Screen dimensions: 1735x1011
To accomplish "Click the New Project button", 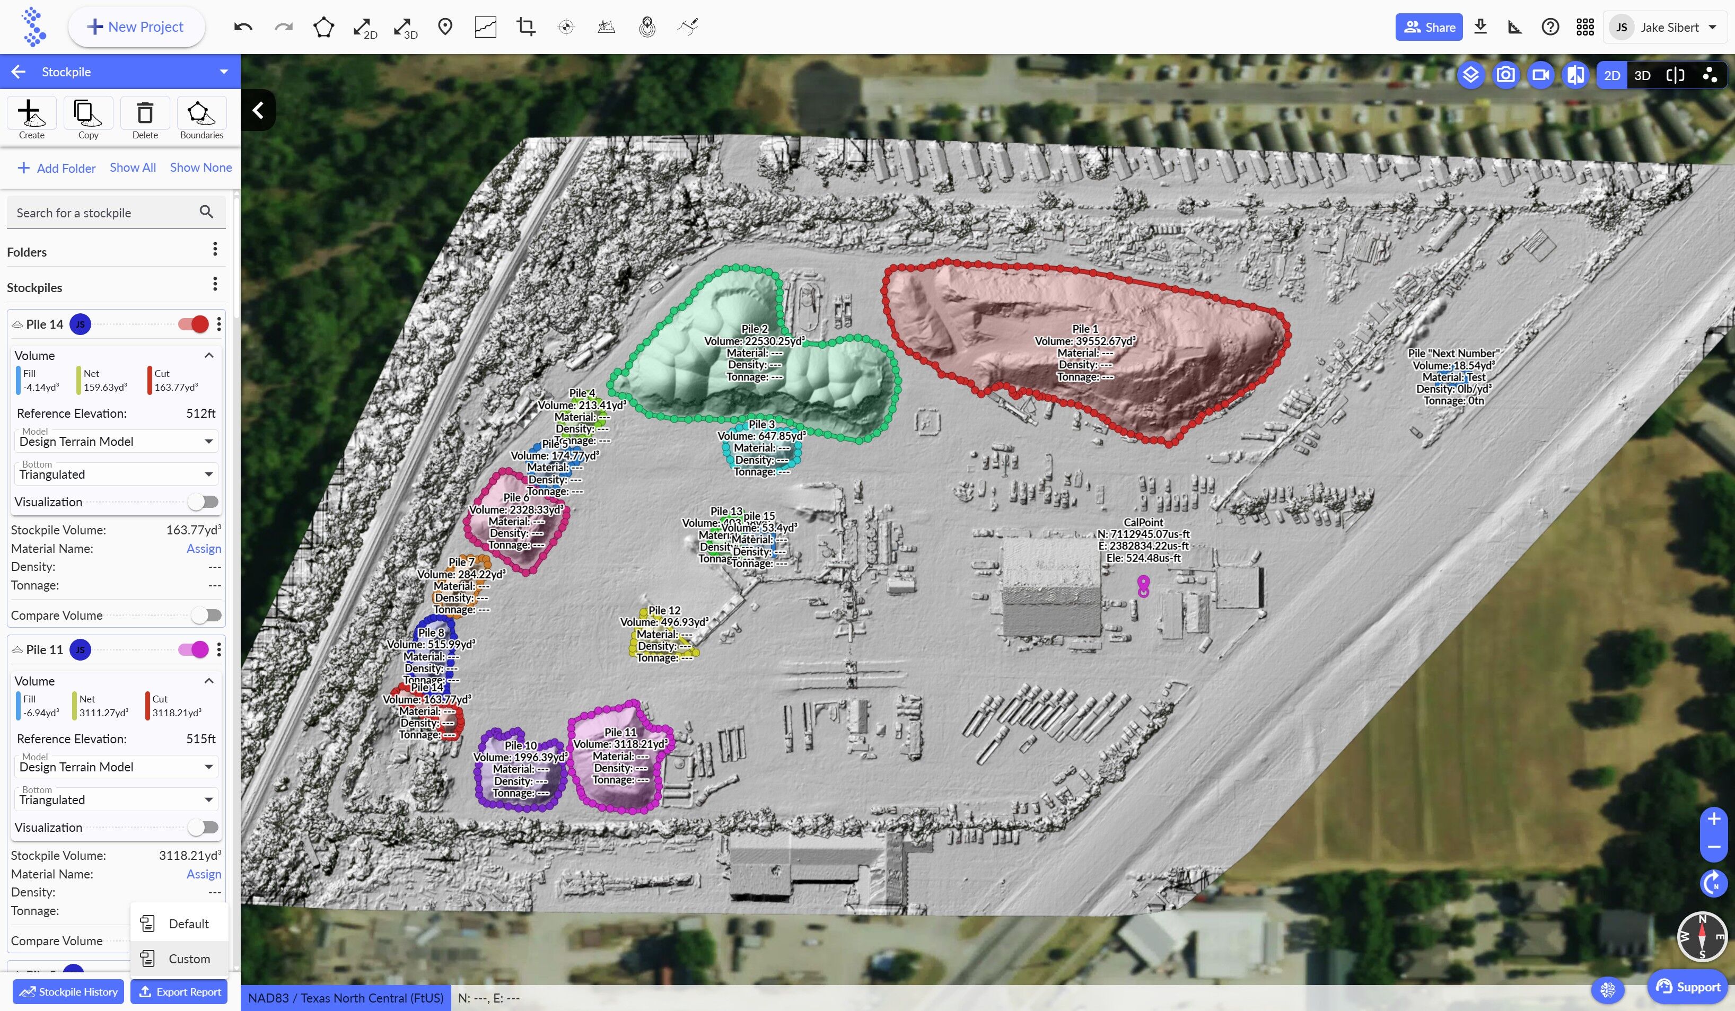I will pos(136,27).
